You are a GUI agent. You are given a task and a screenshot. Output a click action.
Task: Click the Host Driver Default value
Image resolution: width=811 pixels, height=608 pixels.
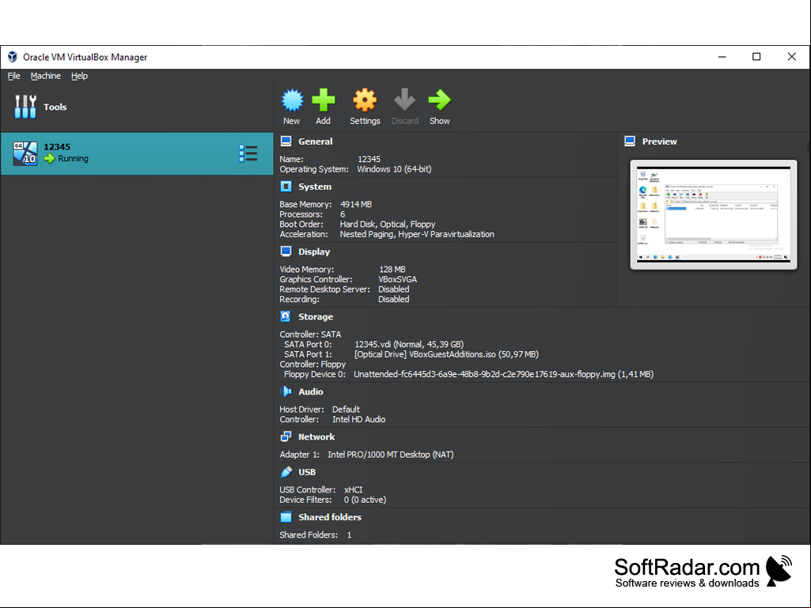pos(346,410)
